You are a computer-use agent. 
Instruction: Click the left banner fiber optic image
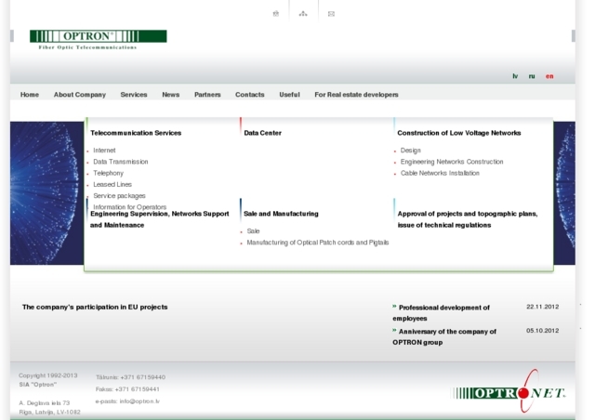pyautogui.click(x=46, y=192)
